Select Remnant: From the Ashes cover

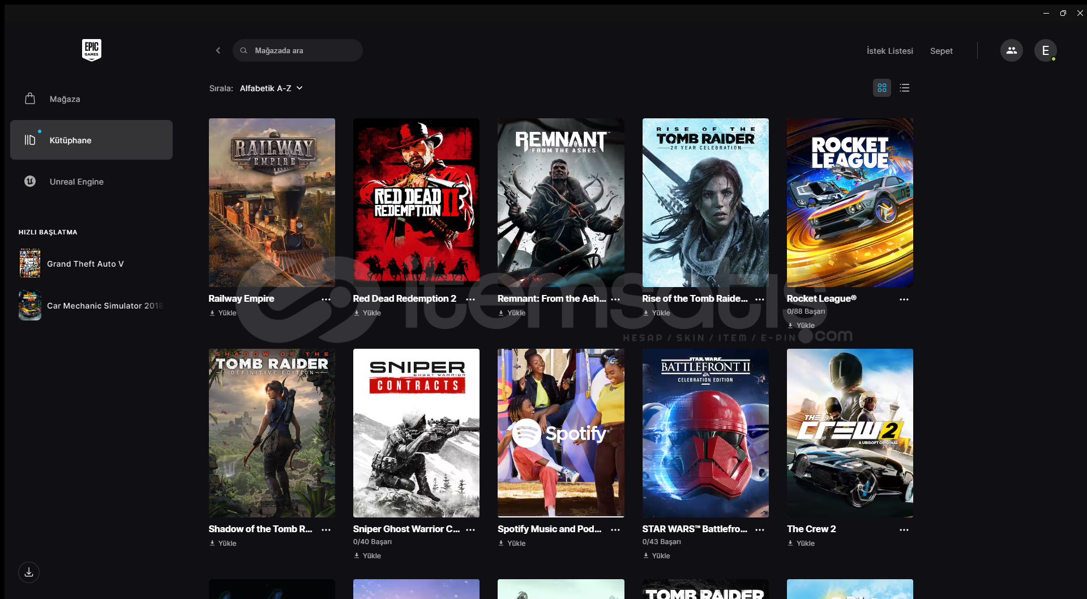point(560,202)
